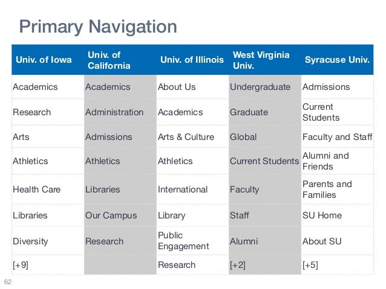Click the Public Engagement cell
This screenshot has height=289, width=386.
click(183, 241)
